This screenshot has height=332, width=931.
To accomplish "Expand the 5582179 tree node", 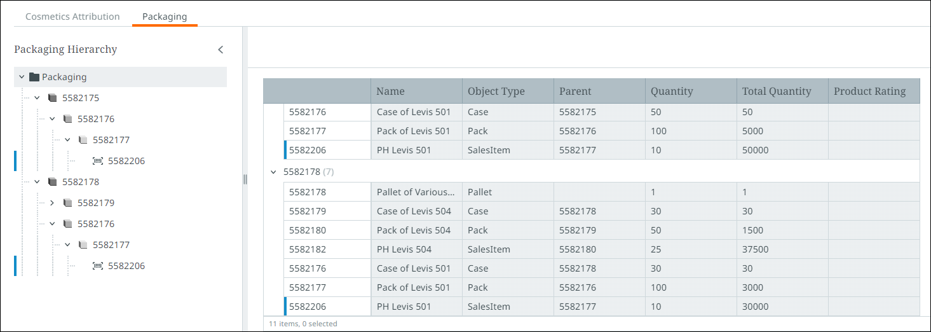I will tap(52, 203).
